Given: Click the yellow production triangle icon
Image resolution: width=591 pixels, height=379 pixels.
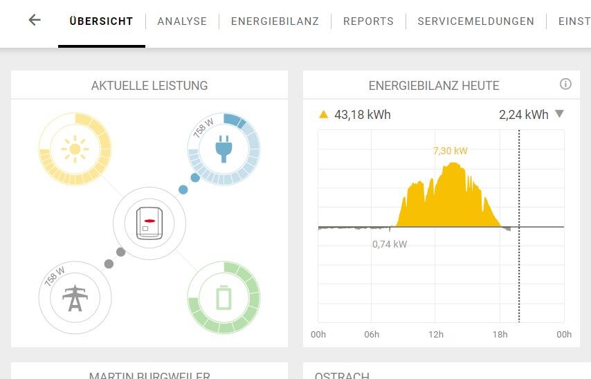Looking at the screenshot, I should tap(323, 115).
